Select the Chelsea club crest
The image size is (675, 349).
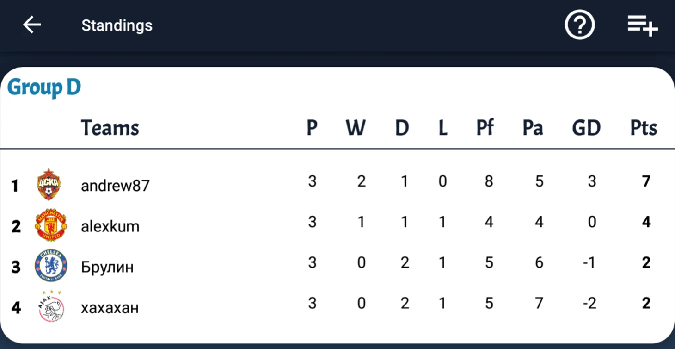pyautogui.click(x=51, y=266)
